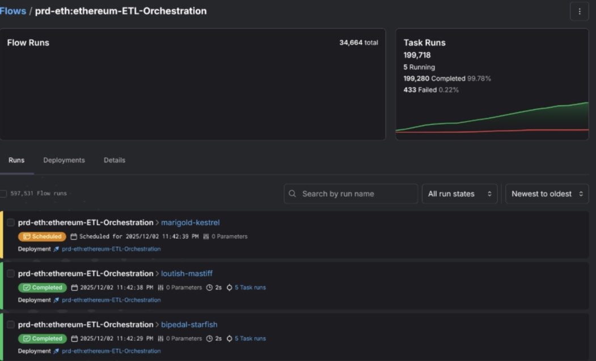Image resolution: width=596 pixels, height=361 pixels.
Task: Select the loutish-mastiff run checkbox
Action: click(x=11, y=273)
